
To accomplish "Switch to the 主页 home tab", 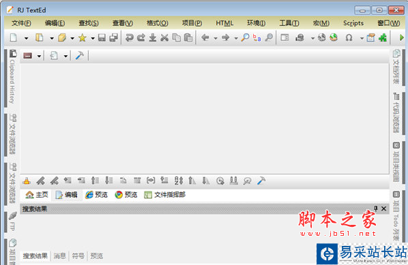I will click(37, 195).
